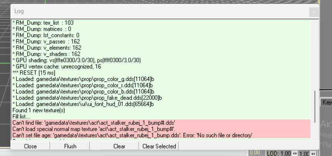The width and height of the screenshot is (332, 156).
Task: Select the "GPU vertex cache" log line
Action: click(x=161, y=66)
